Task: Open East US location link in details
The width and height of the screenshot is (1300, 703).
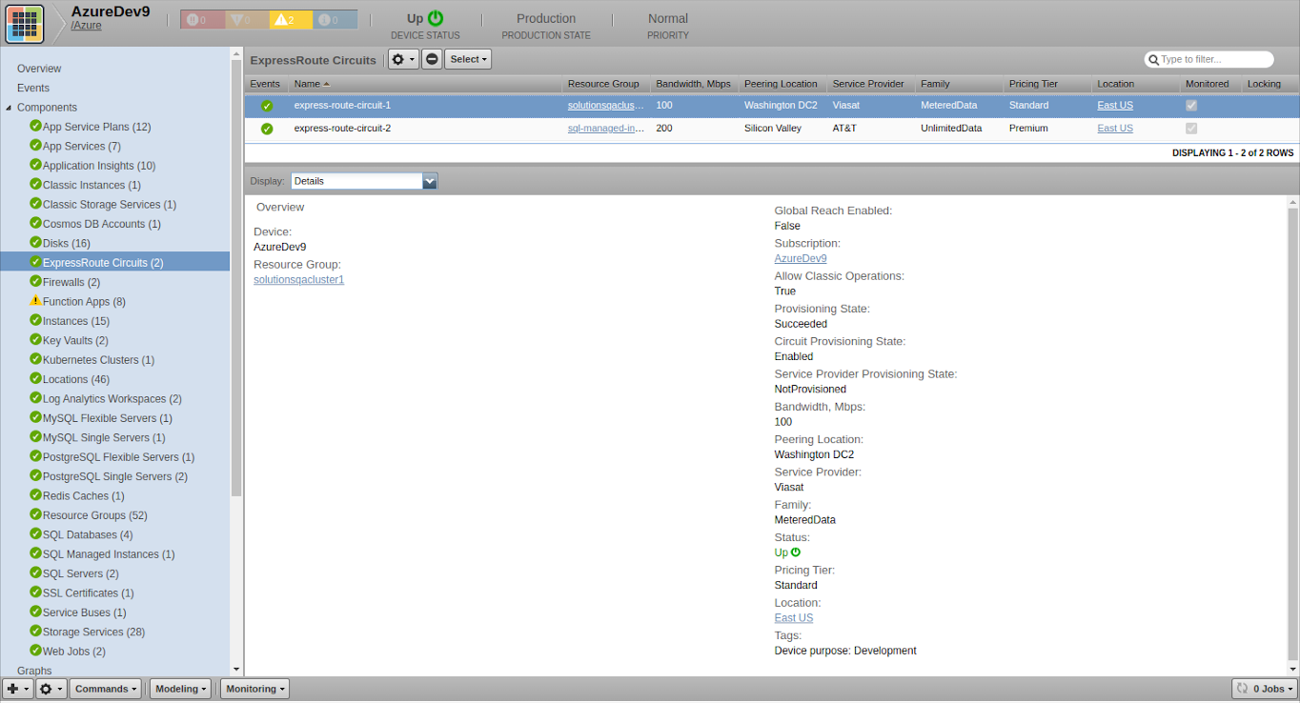Action: [x=794, y=618]
